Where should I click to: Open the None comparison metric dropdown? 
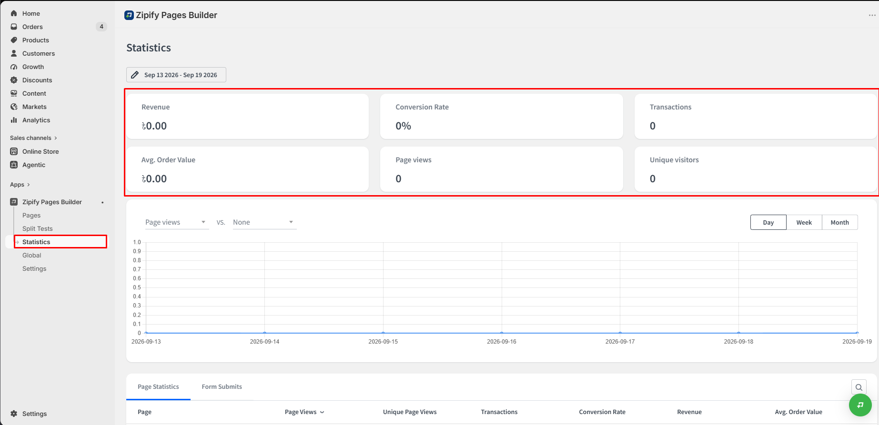click(x=265, y=222)
